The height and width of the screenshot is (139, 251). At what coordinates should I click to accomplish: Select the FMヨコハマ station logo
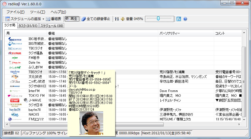click(15, 119)
